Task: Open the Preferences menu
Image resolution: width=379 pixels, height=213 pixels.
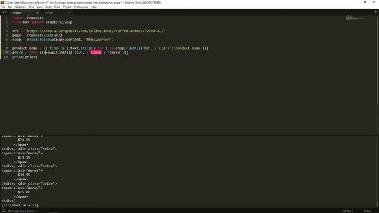Action: 81,7
